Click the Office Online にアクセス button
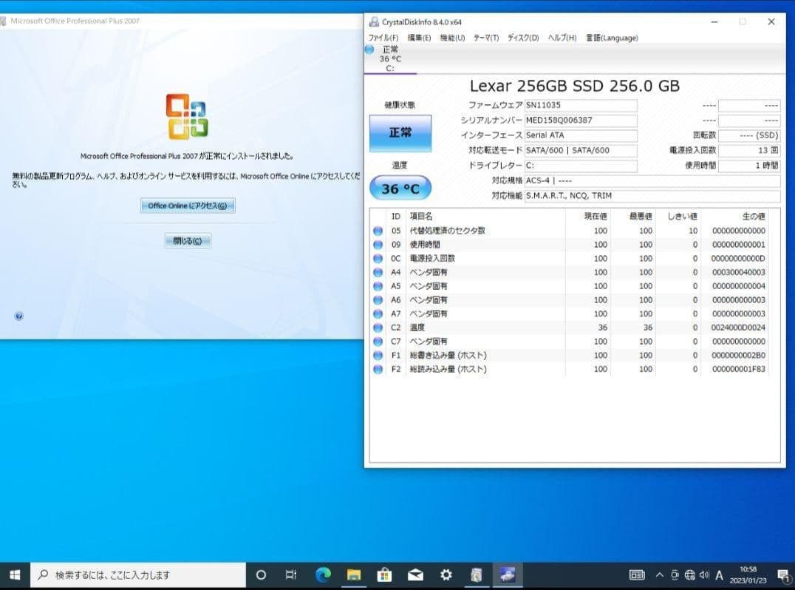This screenshot has height=590, width=795. point(186,206)
